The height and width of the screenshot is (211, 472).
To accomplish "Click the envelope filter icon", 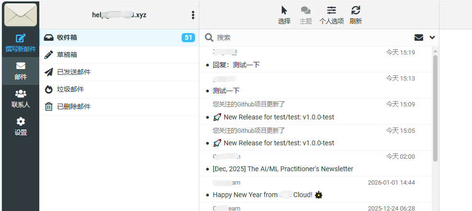I will pyautogui.click(x=419, y=37).
